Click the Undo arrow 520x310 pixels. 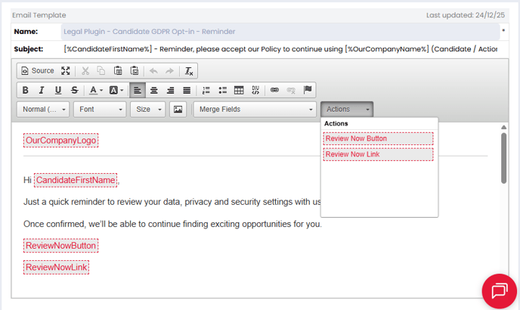click(x=153, y=71)
